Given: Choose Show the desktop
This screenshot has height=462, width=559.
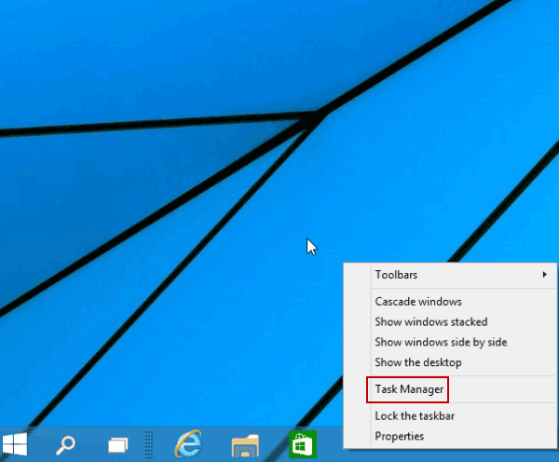Looking at the screenshot, I should click(x=450, y=362).
